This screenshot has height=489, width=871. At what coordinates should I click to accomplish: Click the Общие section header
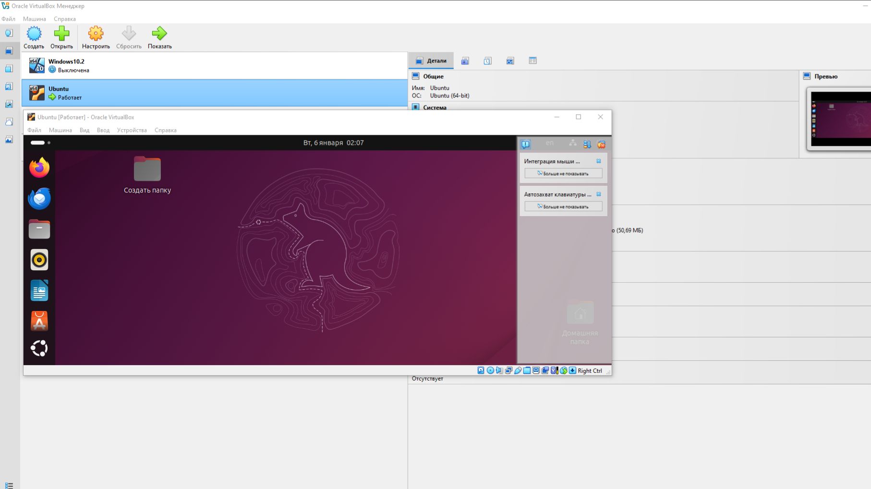coord(433,76)
